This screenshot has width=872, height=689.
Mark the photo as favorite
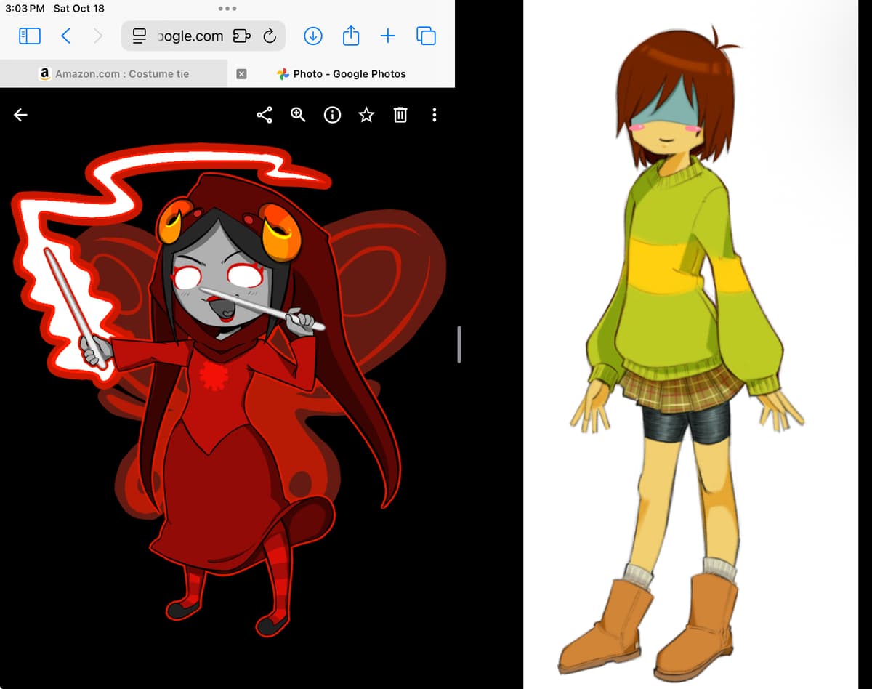[366, 115]
